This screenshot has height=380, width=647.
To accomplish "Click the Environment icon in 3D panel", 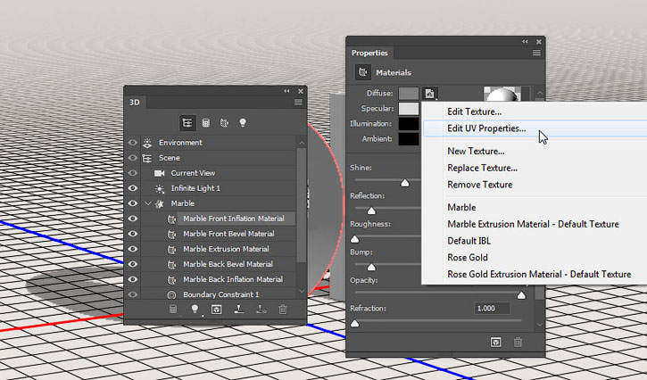I will [x=147, y=143].
